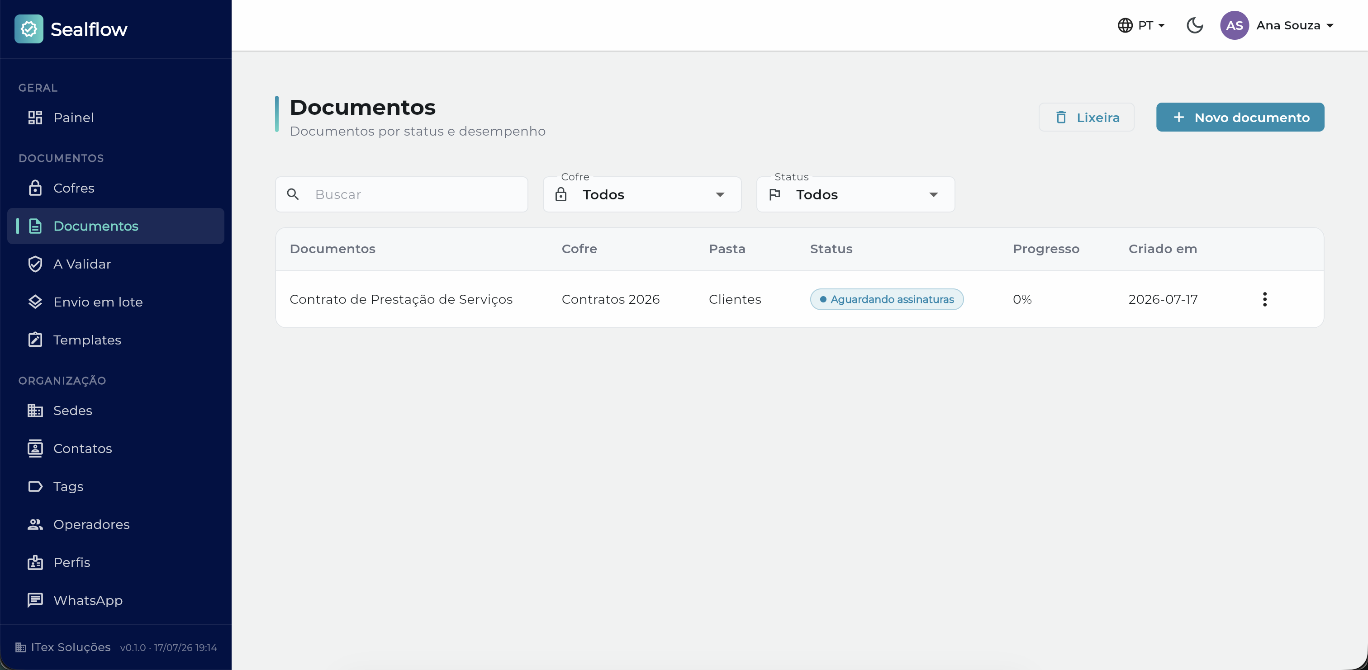Click the Status column header
This screenshot has height=670, width=1368.
831,249
